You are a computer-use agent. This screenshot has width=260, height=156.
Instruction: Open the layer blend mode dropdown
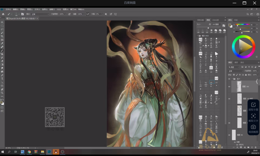pos(235,71)
